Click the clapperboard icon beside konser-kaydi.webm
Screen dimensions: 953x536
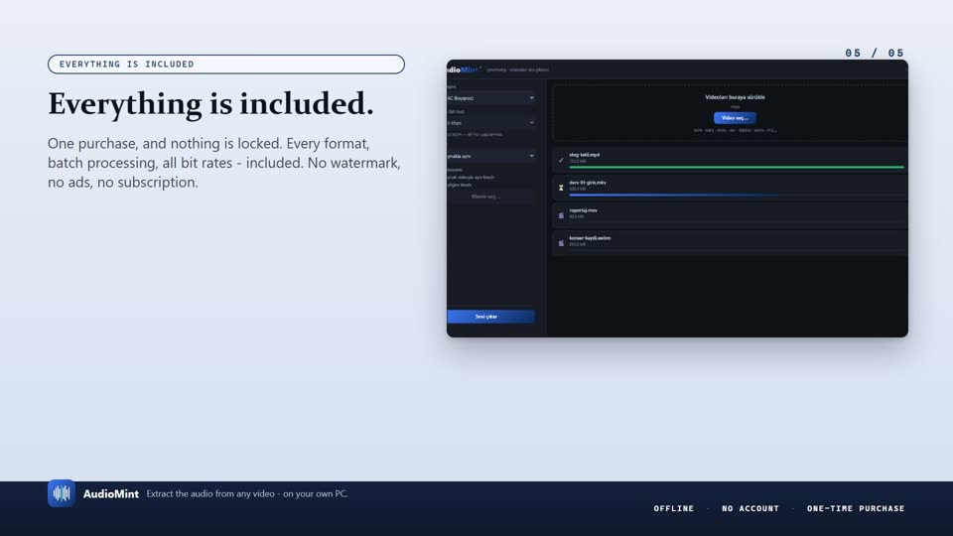[x=561, y=243]
